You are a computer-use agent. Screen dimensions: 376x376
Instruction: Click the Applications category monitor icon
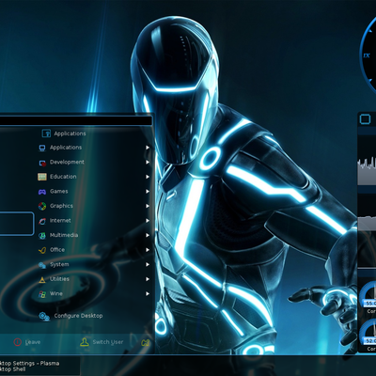coord(42,148)
